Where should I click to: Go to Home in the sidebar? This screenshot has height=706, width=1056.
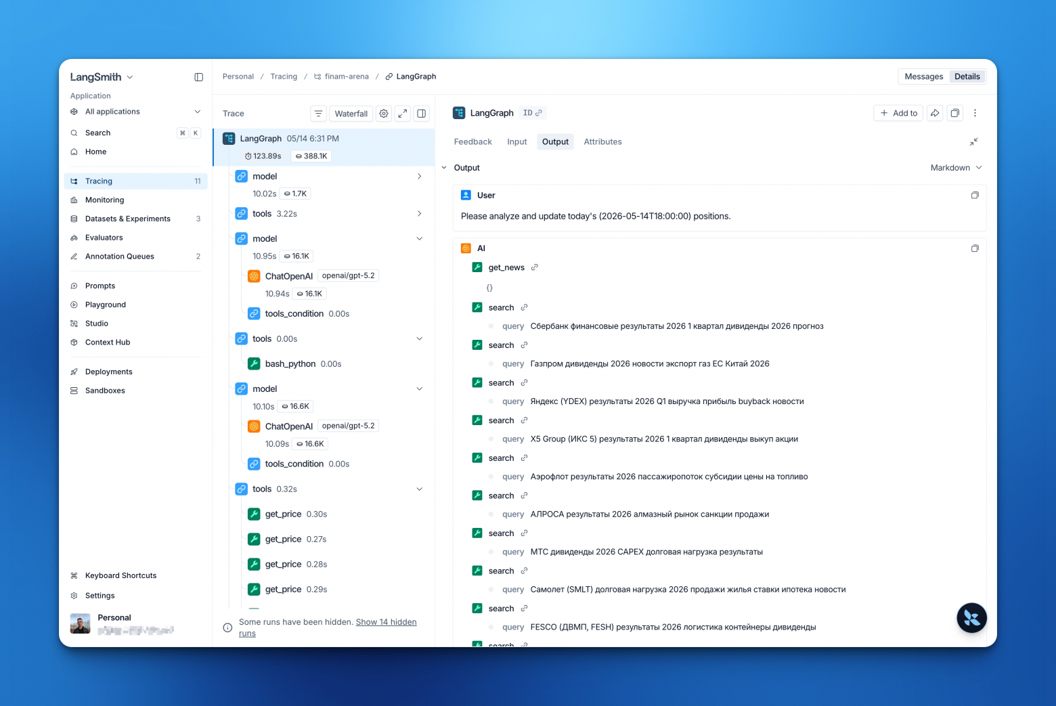click(135, 152)
